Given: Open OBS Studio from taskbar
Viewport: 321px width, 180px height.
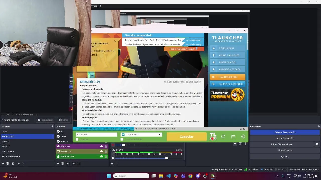Looking at the screenshot, I should pos(205,176).
